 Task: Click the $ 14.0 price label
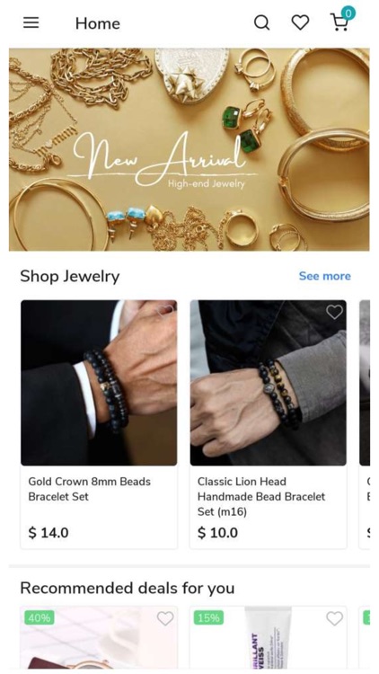click(48, 533)
